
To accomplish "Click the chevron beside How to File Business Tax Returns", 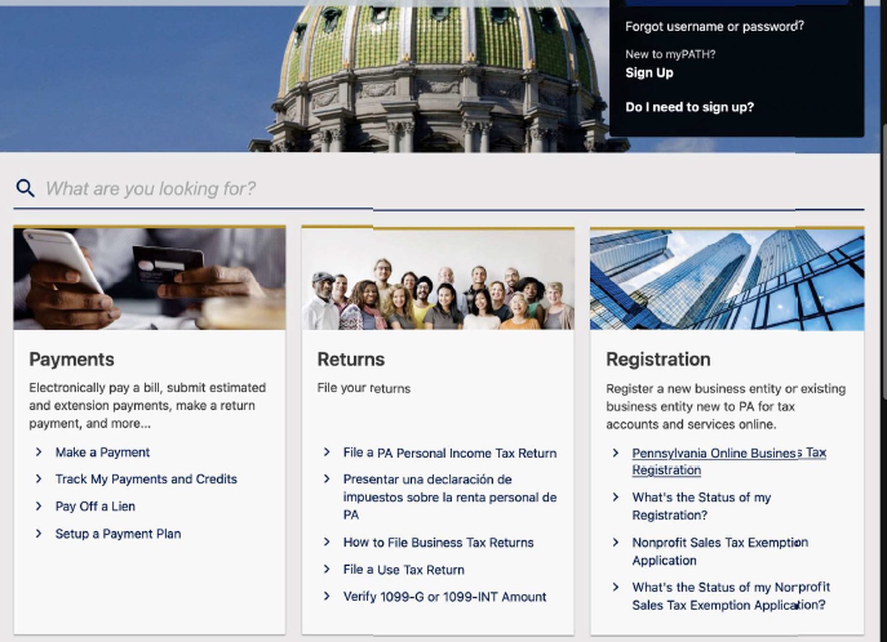I will point(327,542).
